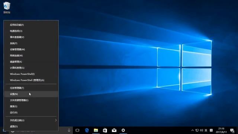The image size is (238, 134).
Task: Open the Action Center notification icon
Action: point(232,130)
